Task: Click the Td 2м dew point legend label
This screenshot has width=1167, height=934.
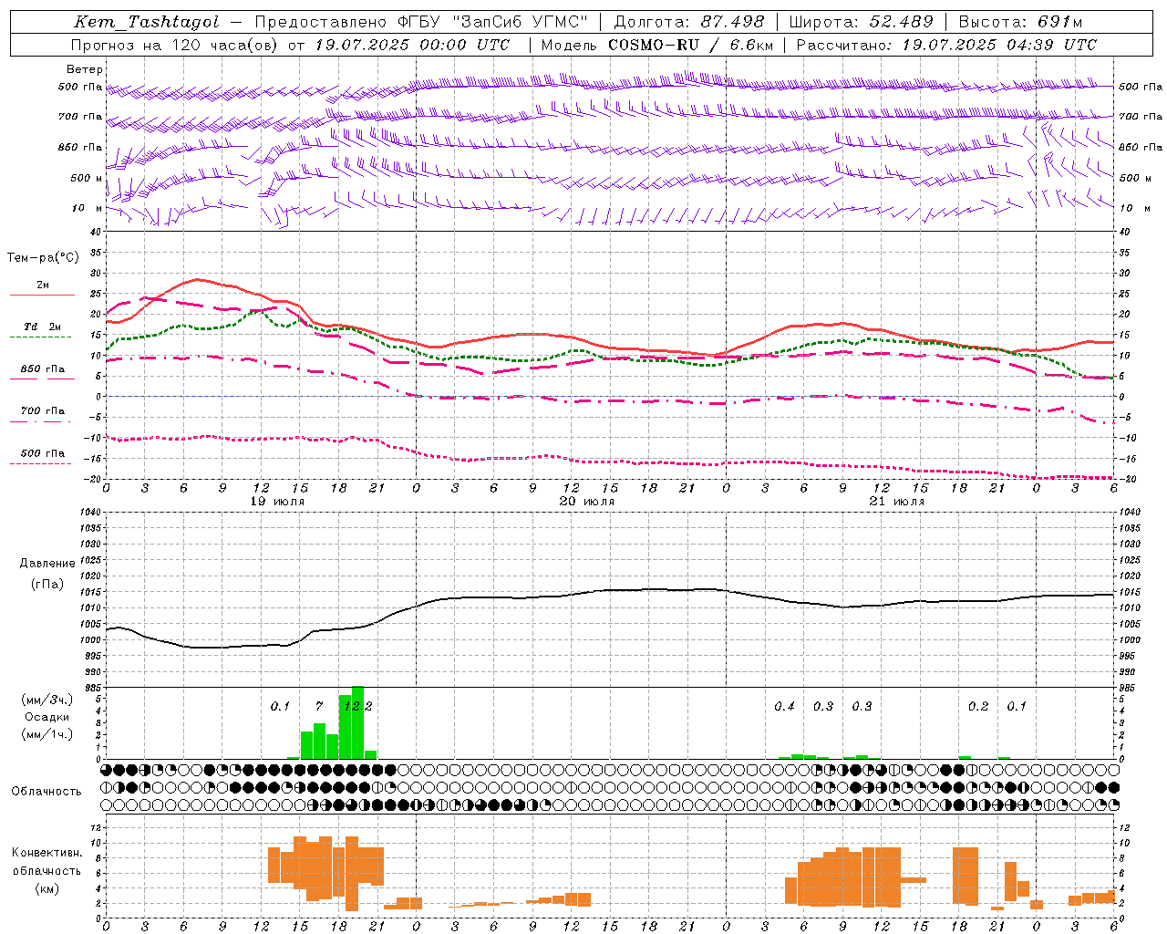Action: 42,327
